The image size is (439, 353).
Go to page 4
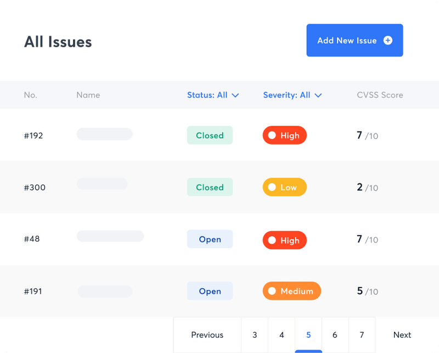[x=282, y=335]
